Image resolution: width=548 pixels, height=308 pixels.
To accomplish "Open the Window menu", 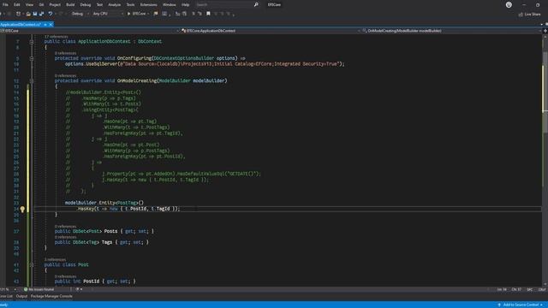I will tap(170, 5).
